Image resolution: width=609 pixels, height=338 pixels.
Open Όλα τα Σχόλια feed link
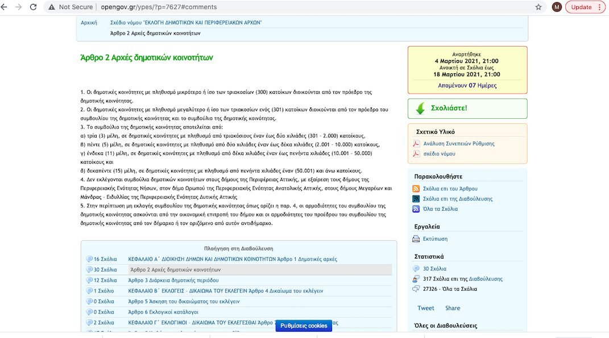point(440,209)
